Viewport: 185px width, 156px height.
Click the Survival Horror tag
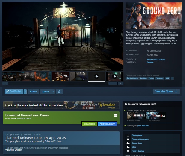(132, 78)
